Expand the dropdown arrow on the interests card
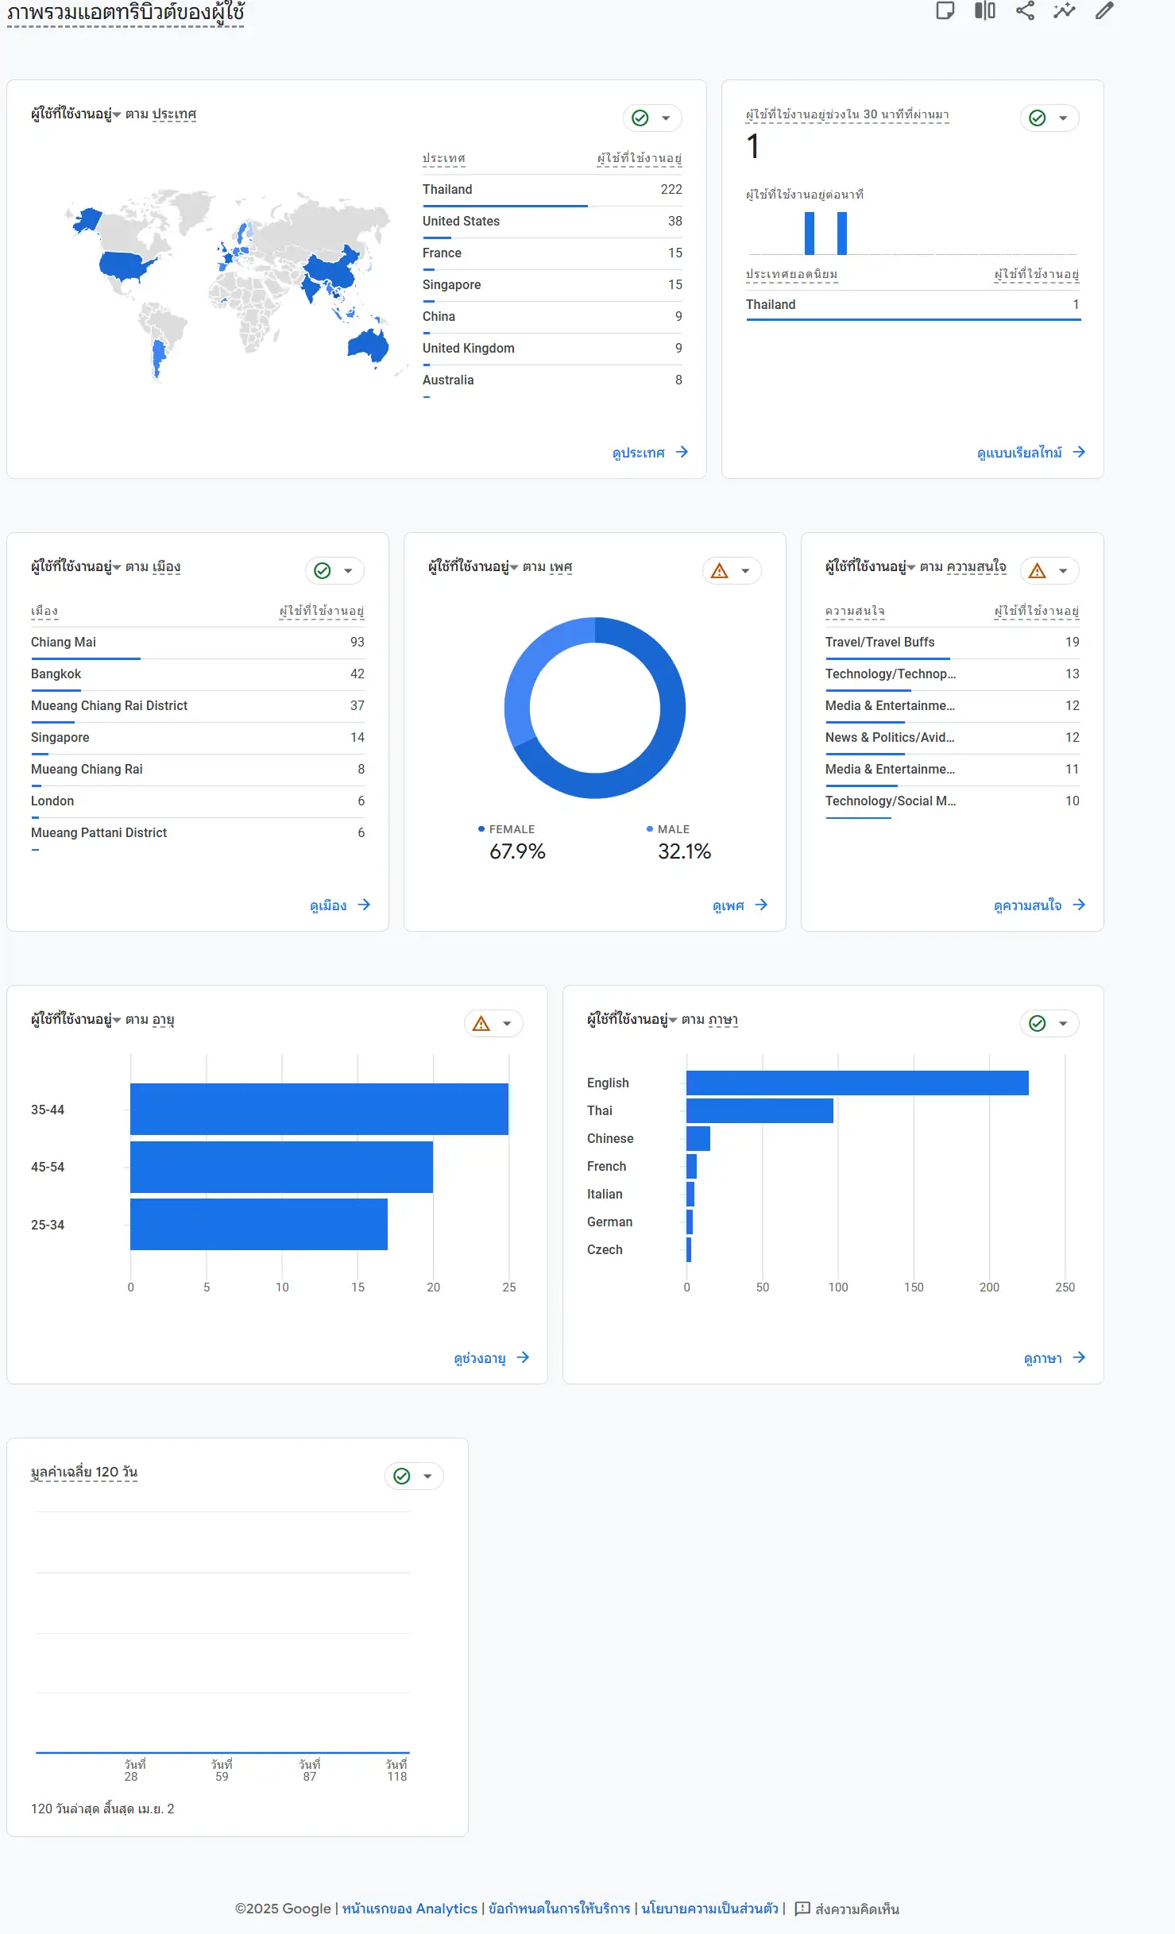Image resolution: width=1175 pixels, height=1934 pixels. [x=1063, y=571]
